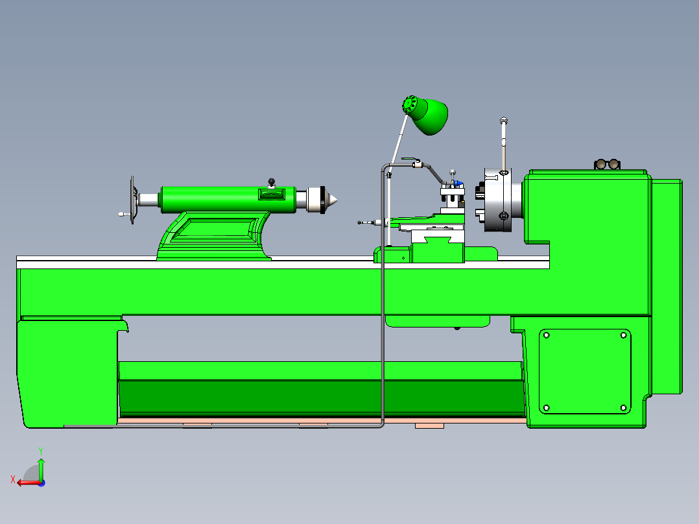Click the red X axis arrow on triad
The image size is (699, 524).
click(28, 483)
